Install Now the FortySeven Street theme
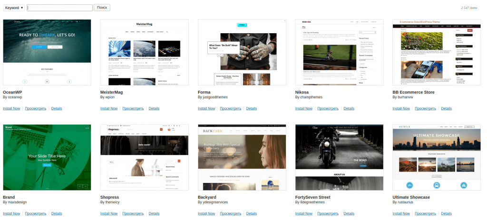Viewport: 487px width, 220px height. coord(304,213)
